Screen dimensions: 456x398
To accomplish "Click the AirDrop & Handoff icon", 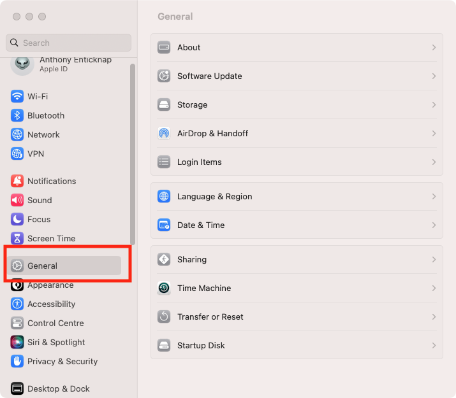I will [x=164, y=134].
